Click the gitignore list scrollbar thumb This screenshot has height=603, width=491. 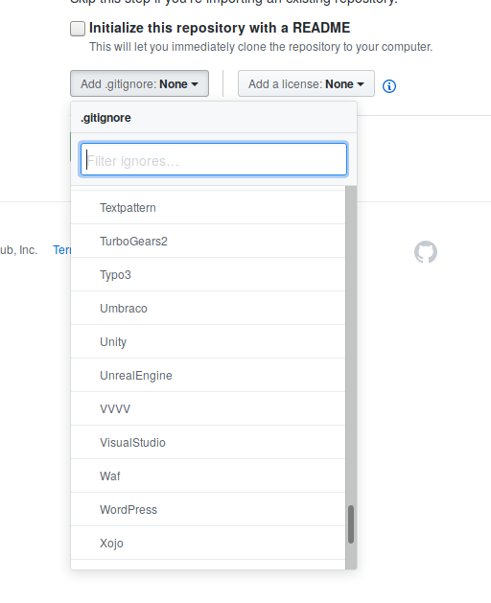(351, 524)
